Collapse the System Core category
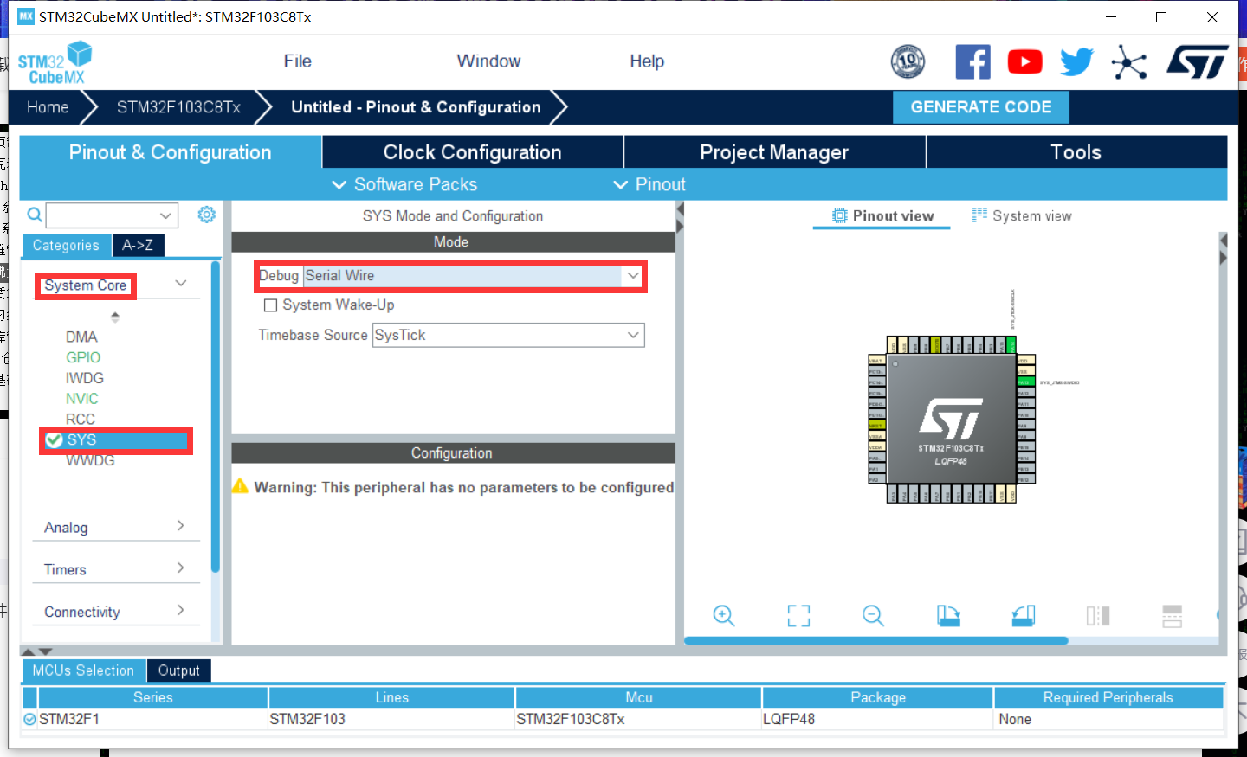 coord(180,284)
